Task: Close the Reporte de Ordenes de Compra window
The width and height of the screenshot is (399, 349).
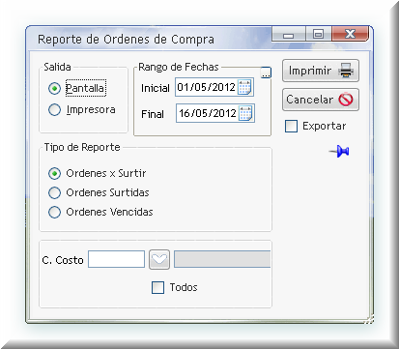Action: point(350,34)
